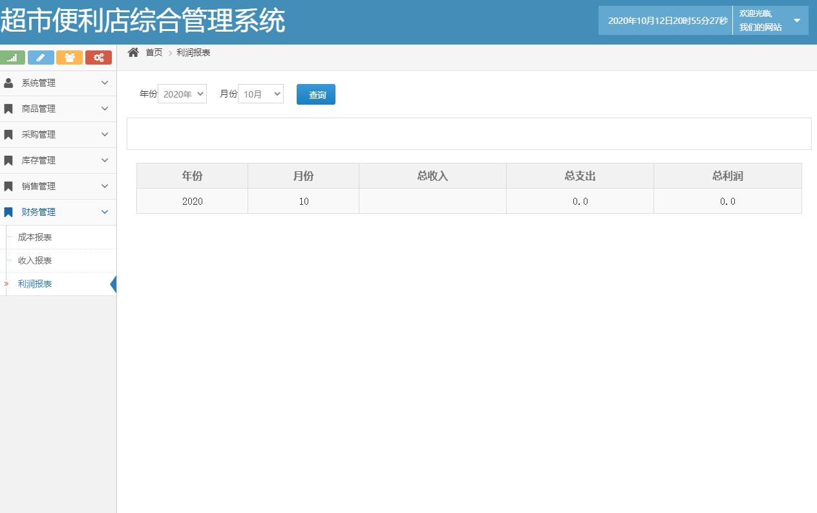This screenshot has width=817, height=513.
Task: Open the welcome user account dropdown arrow
Action: click(798, 20)
